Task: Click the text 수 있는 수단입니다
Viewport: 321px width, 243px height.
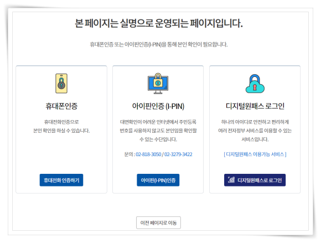Action: [x=158, y=139]
